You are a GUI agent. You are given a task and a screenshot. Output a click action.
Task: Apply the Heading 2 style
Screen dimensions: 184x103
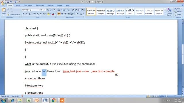120,11
